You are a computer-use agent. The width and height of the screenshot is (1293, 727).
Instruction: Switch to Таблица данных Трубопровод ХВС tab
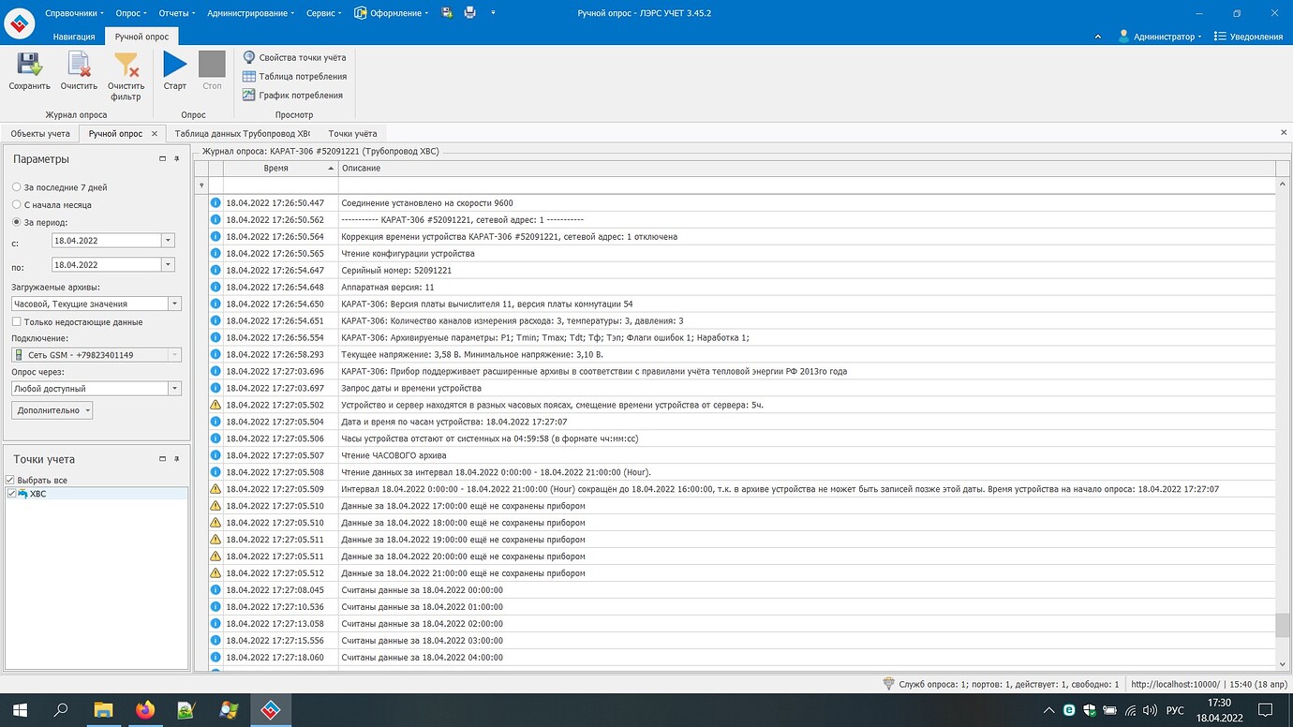coord(242,134)
